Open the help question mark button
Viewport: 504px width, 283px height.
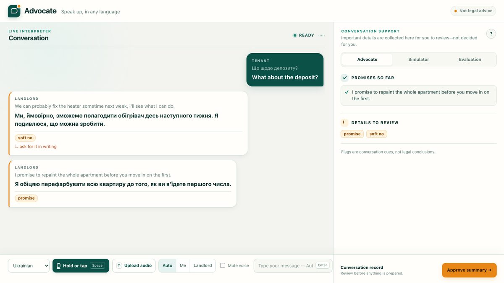491,34
